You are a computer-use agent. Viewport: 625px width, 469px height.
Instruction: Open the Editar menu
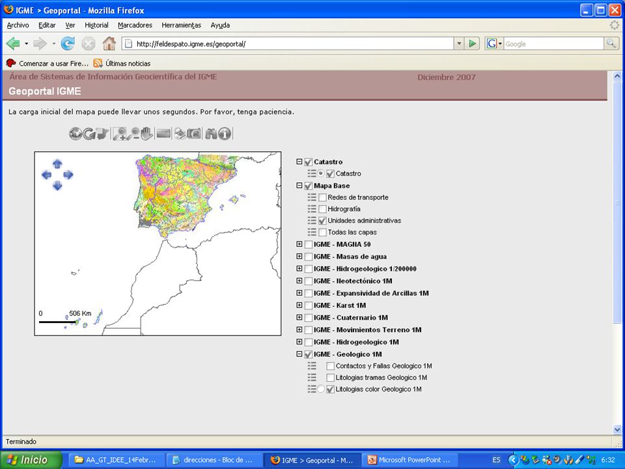click(x=47, y=25)
